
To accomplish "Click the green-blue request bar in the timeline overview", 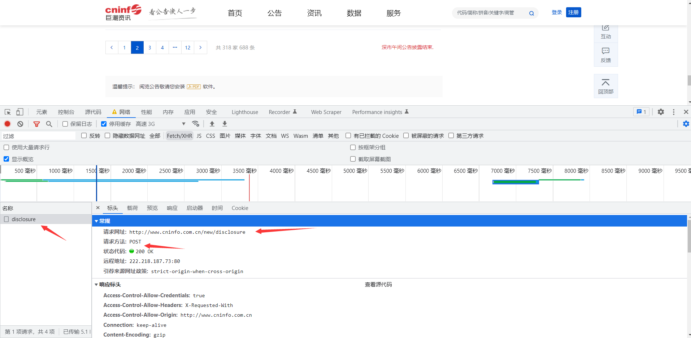I will (x=516, y=182).
